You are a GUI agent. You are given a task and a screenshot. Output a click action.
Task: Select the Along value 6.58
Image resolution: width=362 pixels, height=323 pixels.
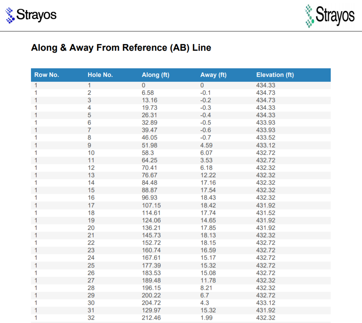(148, 93)
